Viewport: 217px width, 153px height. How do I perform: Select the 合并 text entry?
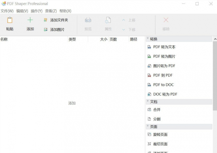coord(157,110)
